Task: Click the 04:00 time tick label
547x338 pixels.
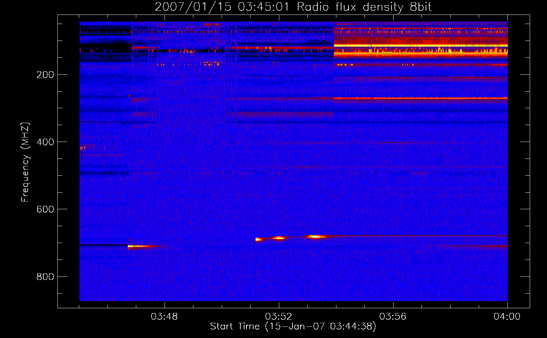Action: coord(507,317)
